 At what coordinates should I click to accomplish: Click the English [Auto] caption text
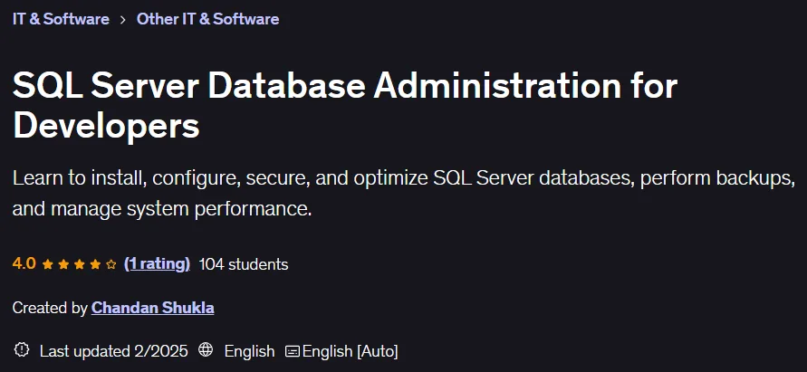click(350, 351)
